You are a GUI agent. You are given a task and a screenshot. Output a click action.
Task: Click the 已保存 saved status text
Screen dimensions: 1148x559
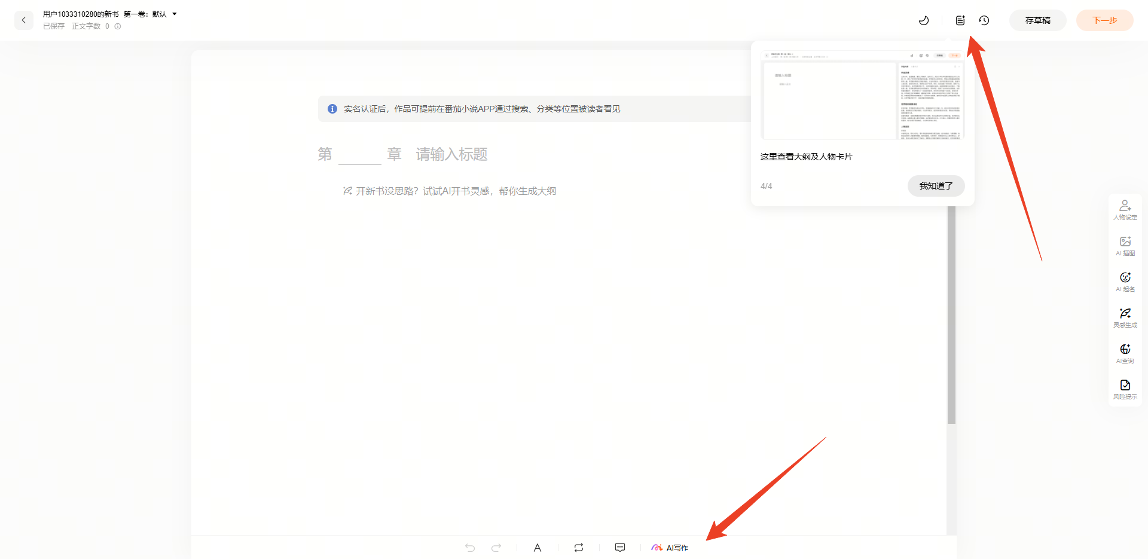click(x=54, y=26)
